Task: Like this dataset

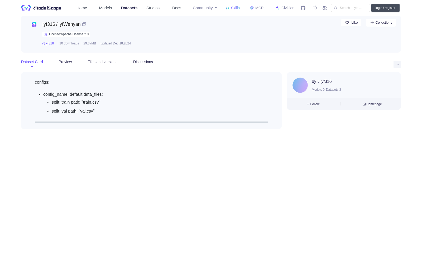Action: 351,23
